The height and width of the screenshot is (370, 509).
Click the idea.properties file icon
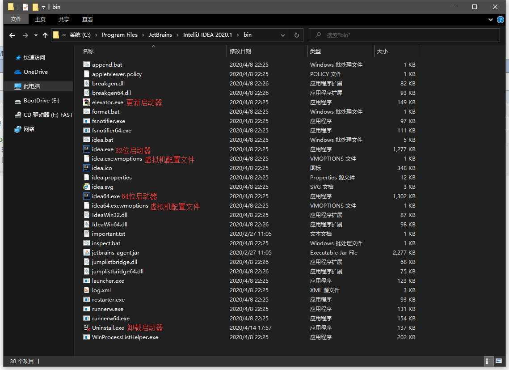[x=86, y=178]
